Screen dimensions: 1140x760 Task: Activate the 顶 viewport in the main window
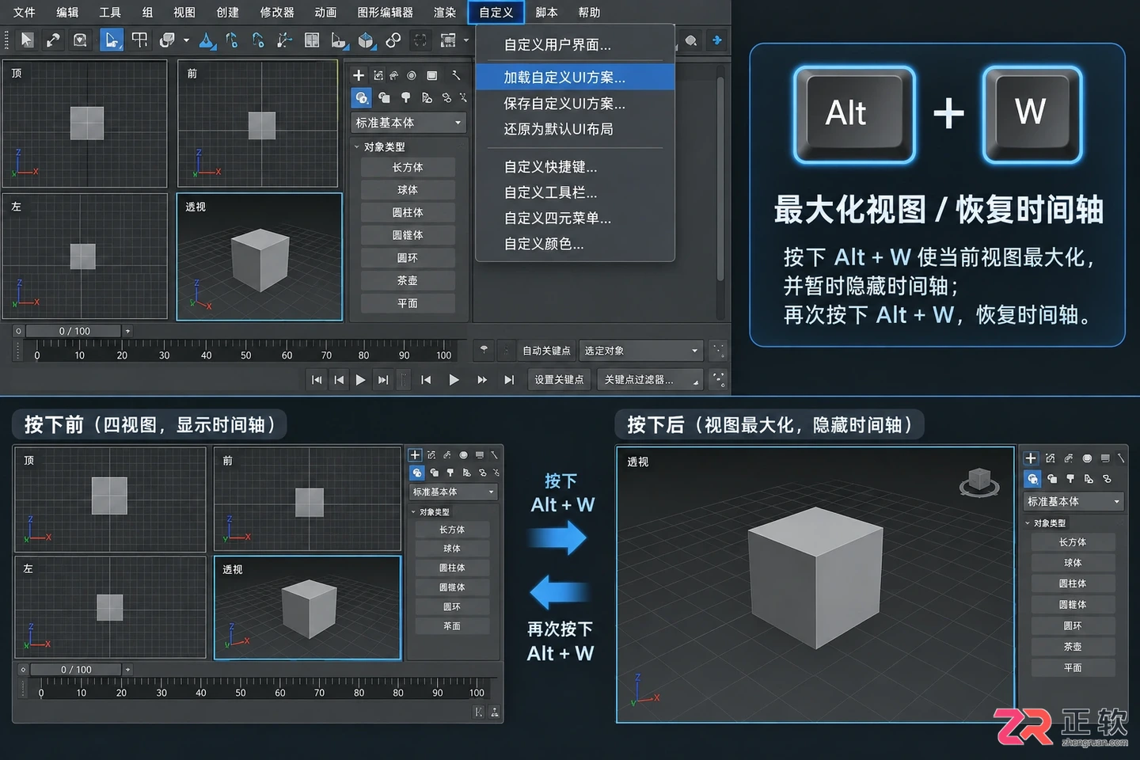click(x=85, y=123)
